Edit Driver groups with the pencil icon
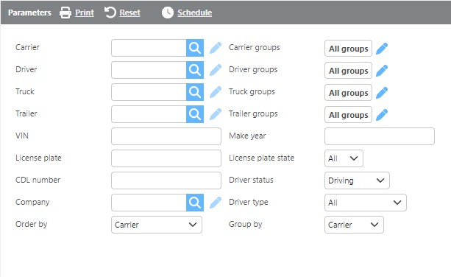 pyautogui.click(x=382, y=71)
